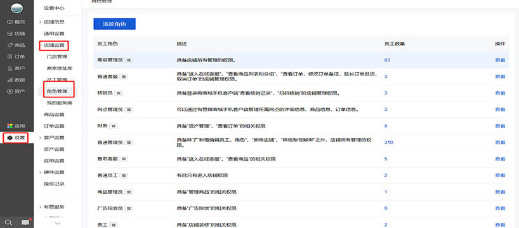Go to 店铺 in the dark sidebar

coord(16,34)
